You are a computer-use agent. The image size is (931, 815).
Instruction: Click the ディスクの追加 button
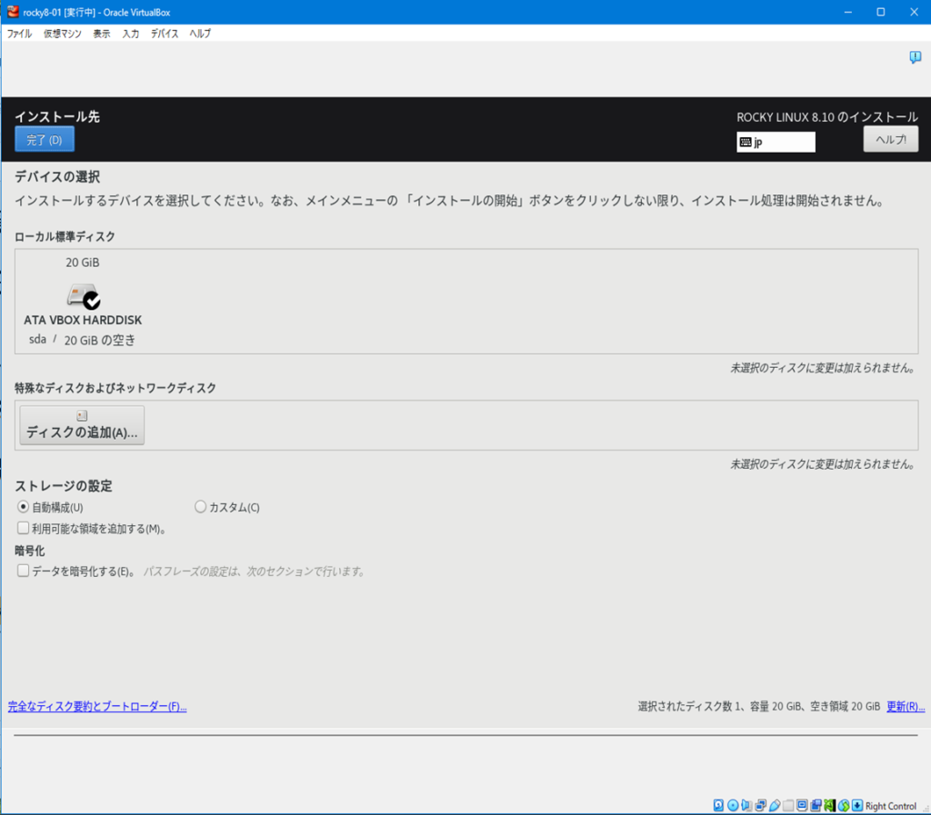82,425
